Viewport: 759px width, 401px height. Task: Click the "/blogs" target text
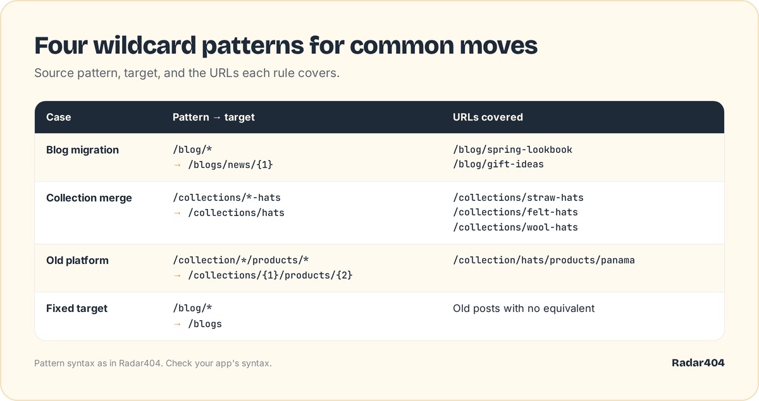click(205, 323)
